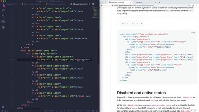The width and height of the screenshot is (199, 112).
Task: Open the Debug view in activity bar
Action: pos(3,21)
